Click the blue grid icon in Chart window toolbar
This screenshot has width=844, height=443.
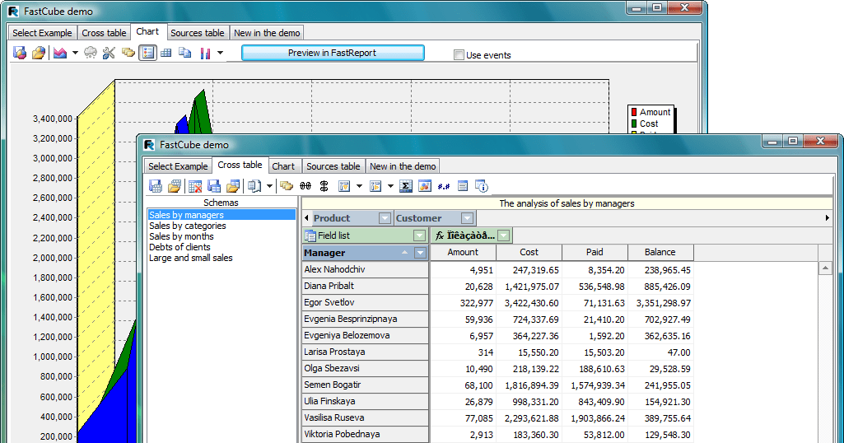tap(166, 53)
